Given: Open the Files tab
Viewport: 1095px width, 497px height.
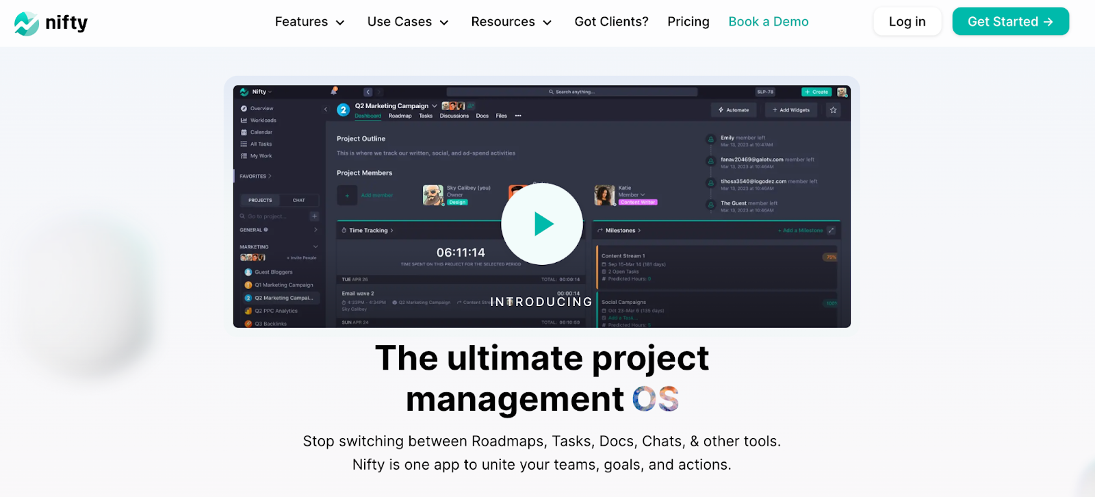Looking at the screenshot, I should tap(502, 116).
